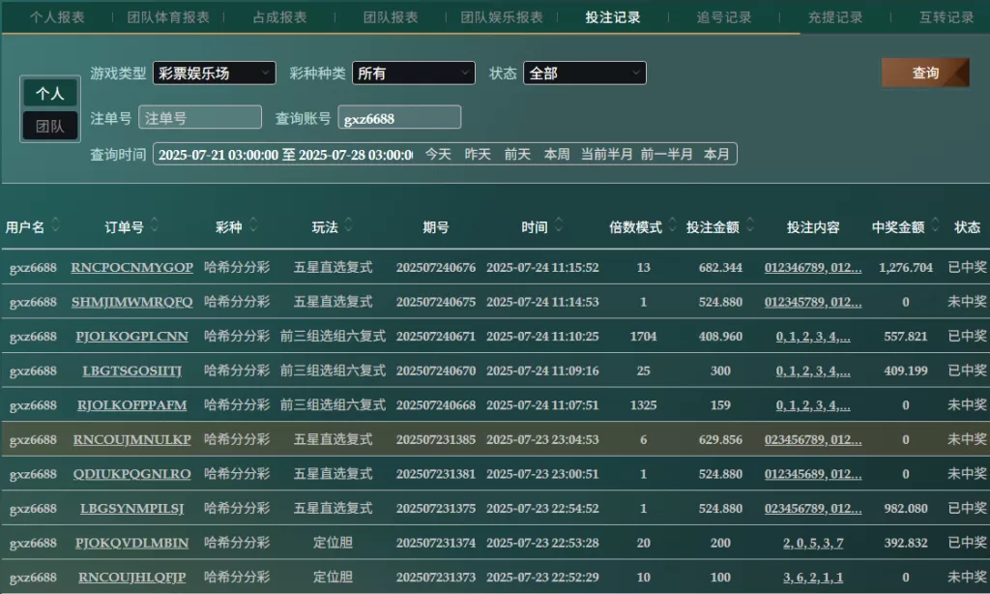This screenshot has width=990, height=594.
Task: View bet content for period 202507240668
Action: click(x=813, y=405)
